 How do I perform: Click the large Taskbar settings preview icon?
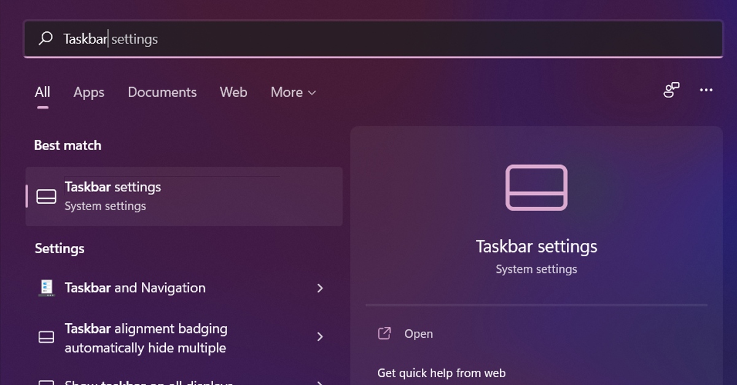[x=536, y=188]
